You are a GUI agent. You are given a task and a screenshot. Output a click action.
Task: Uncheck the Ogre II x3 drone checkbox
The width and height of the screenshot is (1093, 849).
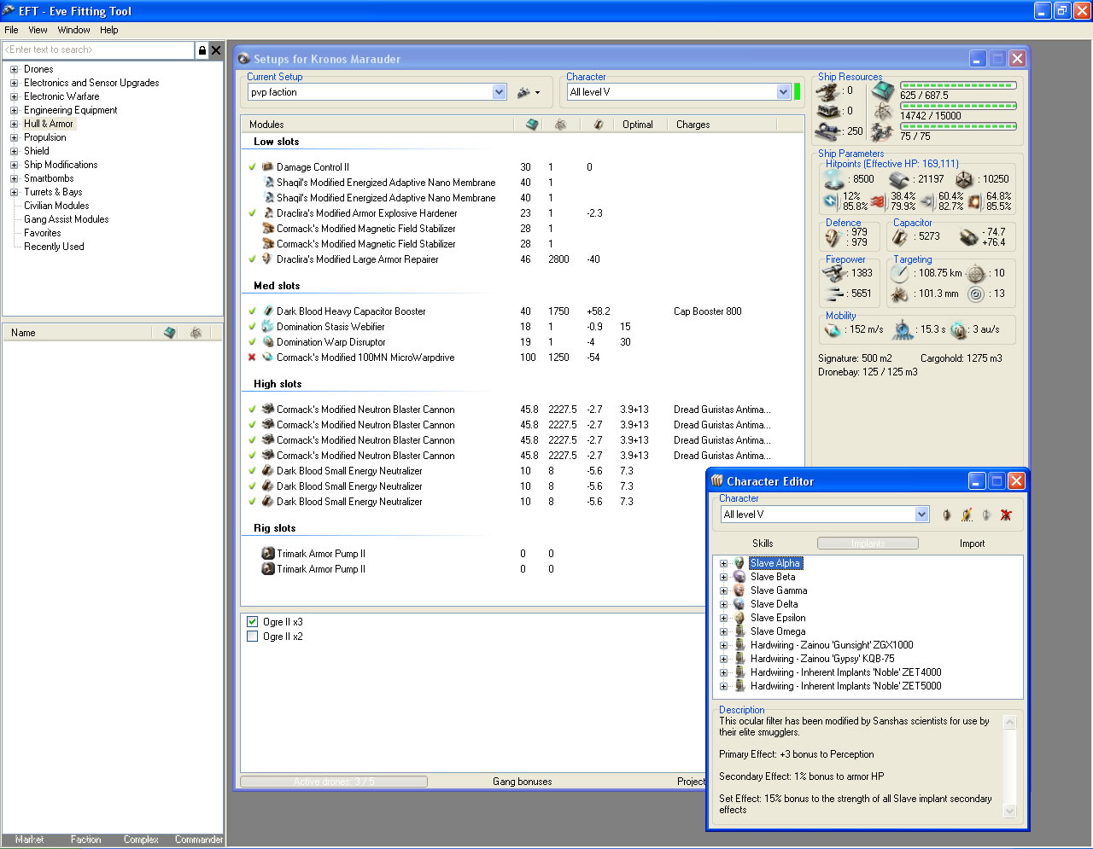pos(252,622)
